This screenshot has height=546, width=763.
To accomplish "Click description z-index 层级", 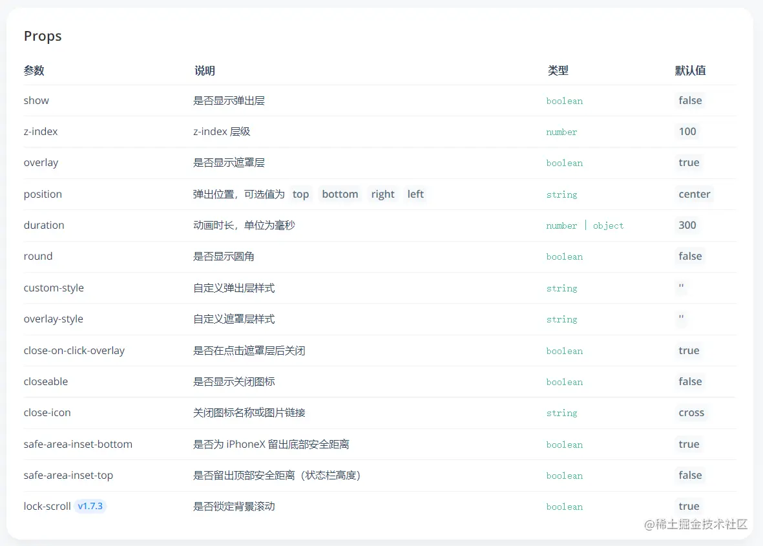I will (222, 131).
